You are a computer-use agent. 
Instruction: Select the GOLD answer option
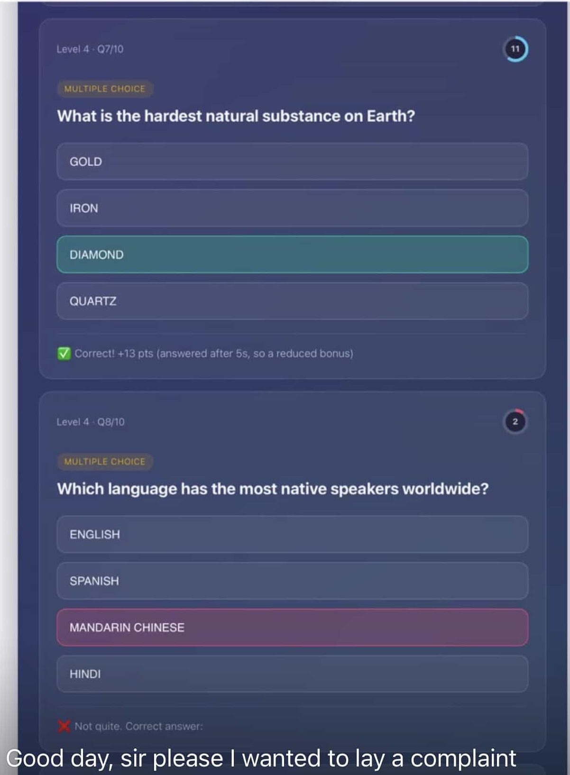[x=292, y=162]
